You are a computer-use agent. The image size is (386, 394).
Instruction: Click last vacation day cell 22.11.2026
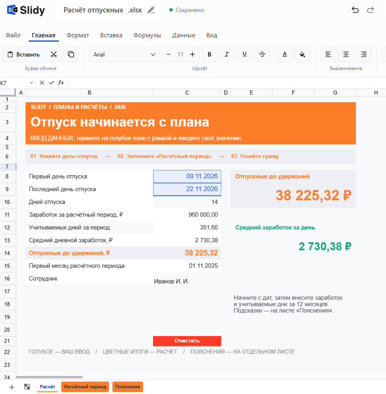[187, 189]
